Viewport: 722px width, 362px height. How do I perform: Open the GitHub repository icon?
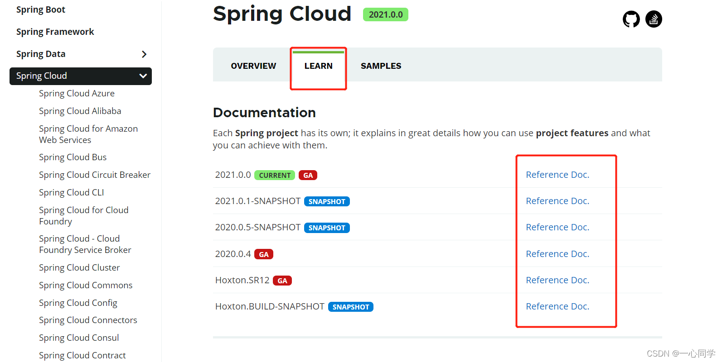[x=631, y=19]
